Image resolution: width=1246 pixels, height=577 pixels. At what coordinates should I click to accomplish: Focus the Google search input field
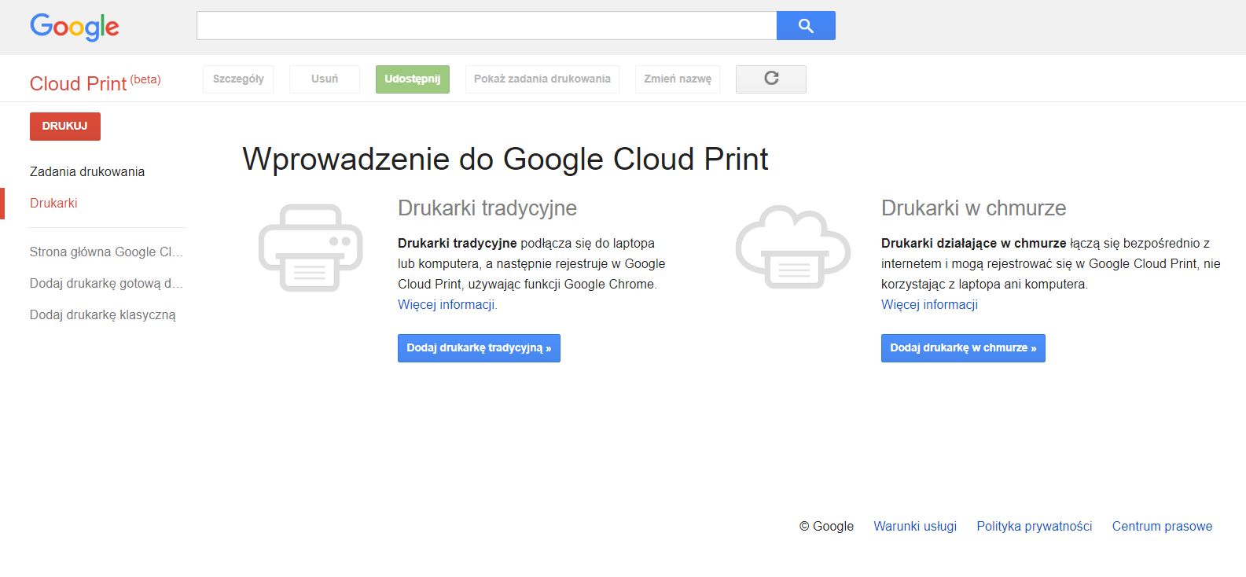click(x=487, y=25)
